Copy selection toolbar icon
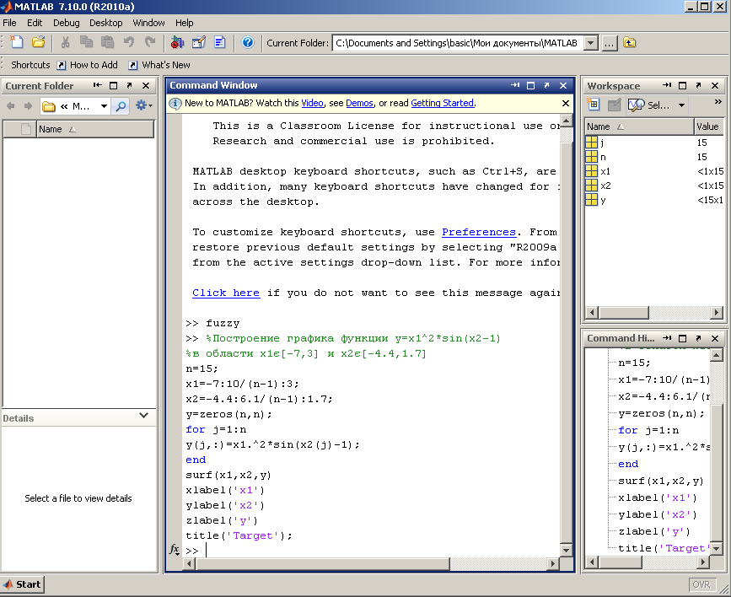Viewport: 731px width, 597px height. 86,42
